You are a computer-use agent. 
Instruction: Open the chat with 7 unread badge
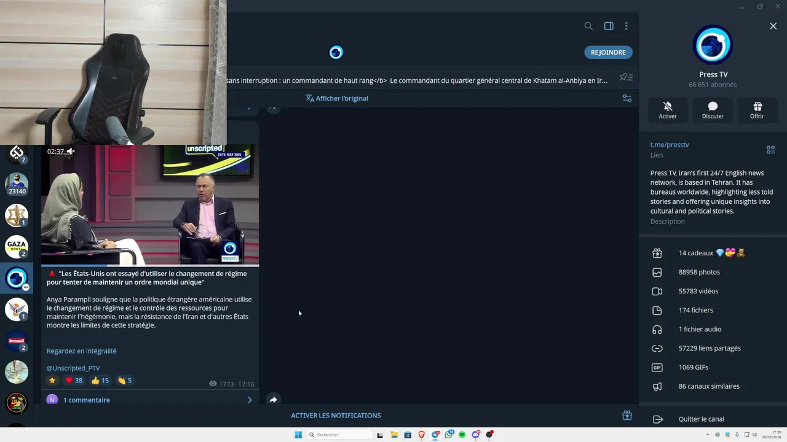[x=17, y=153]
